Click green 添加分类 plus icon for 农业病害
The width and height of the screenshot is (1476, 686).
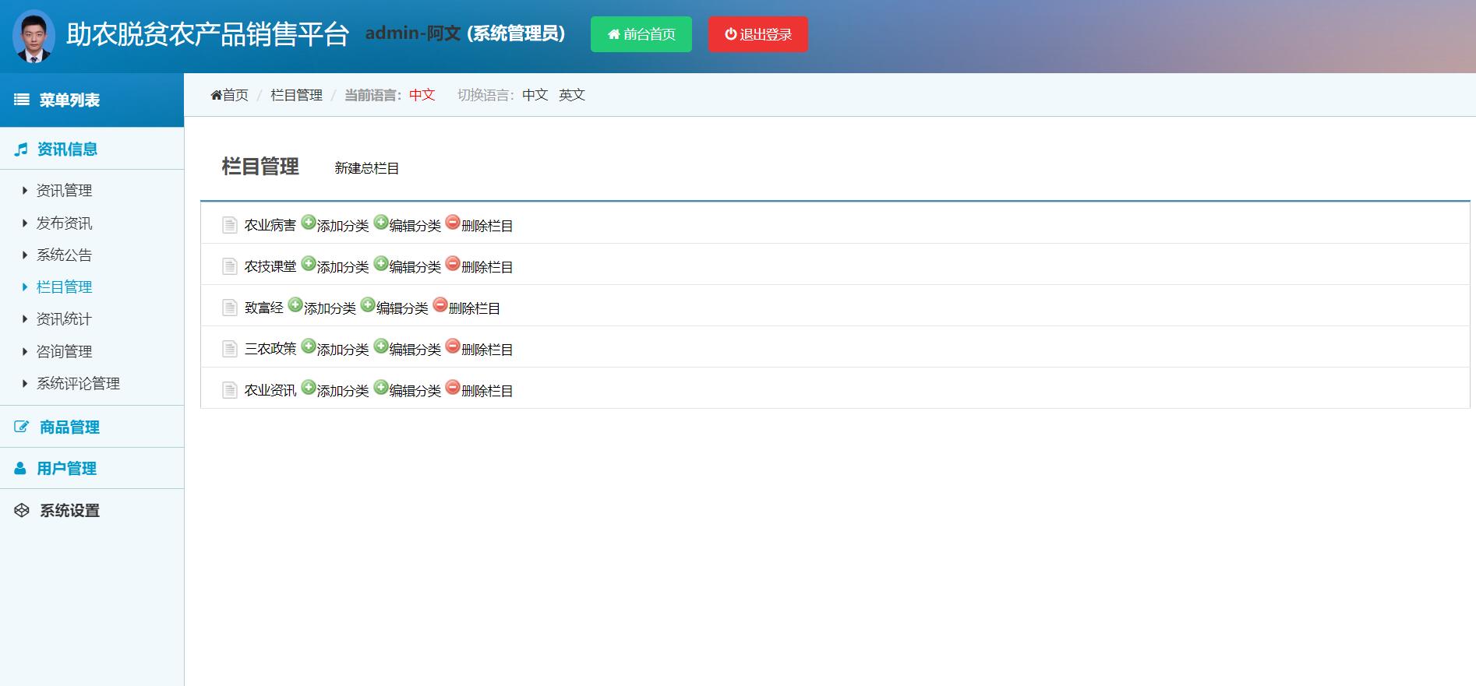(x=309, y=222)
